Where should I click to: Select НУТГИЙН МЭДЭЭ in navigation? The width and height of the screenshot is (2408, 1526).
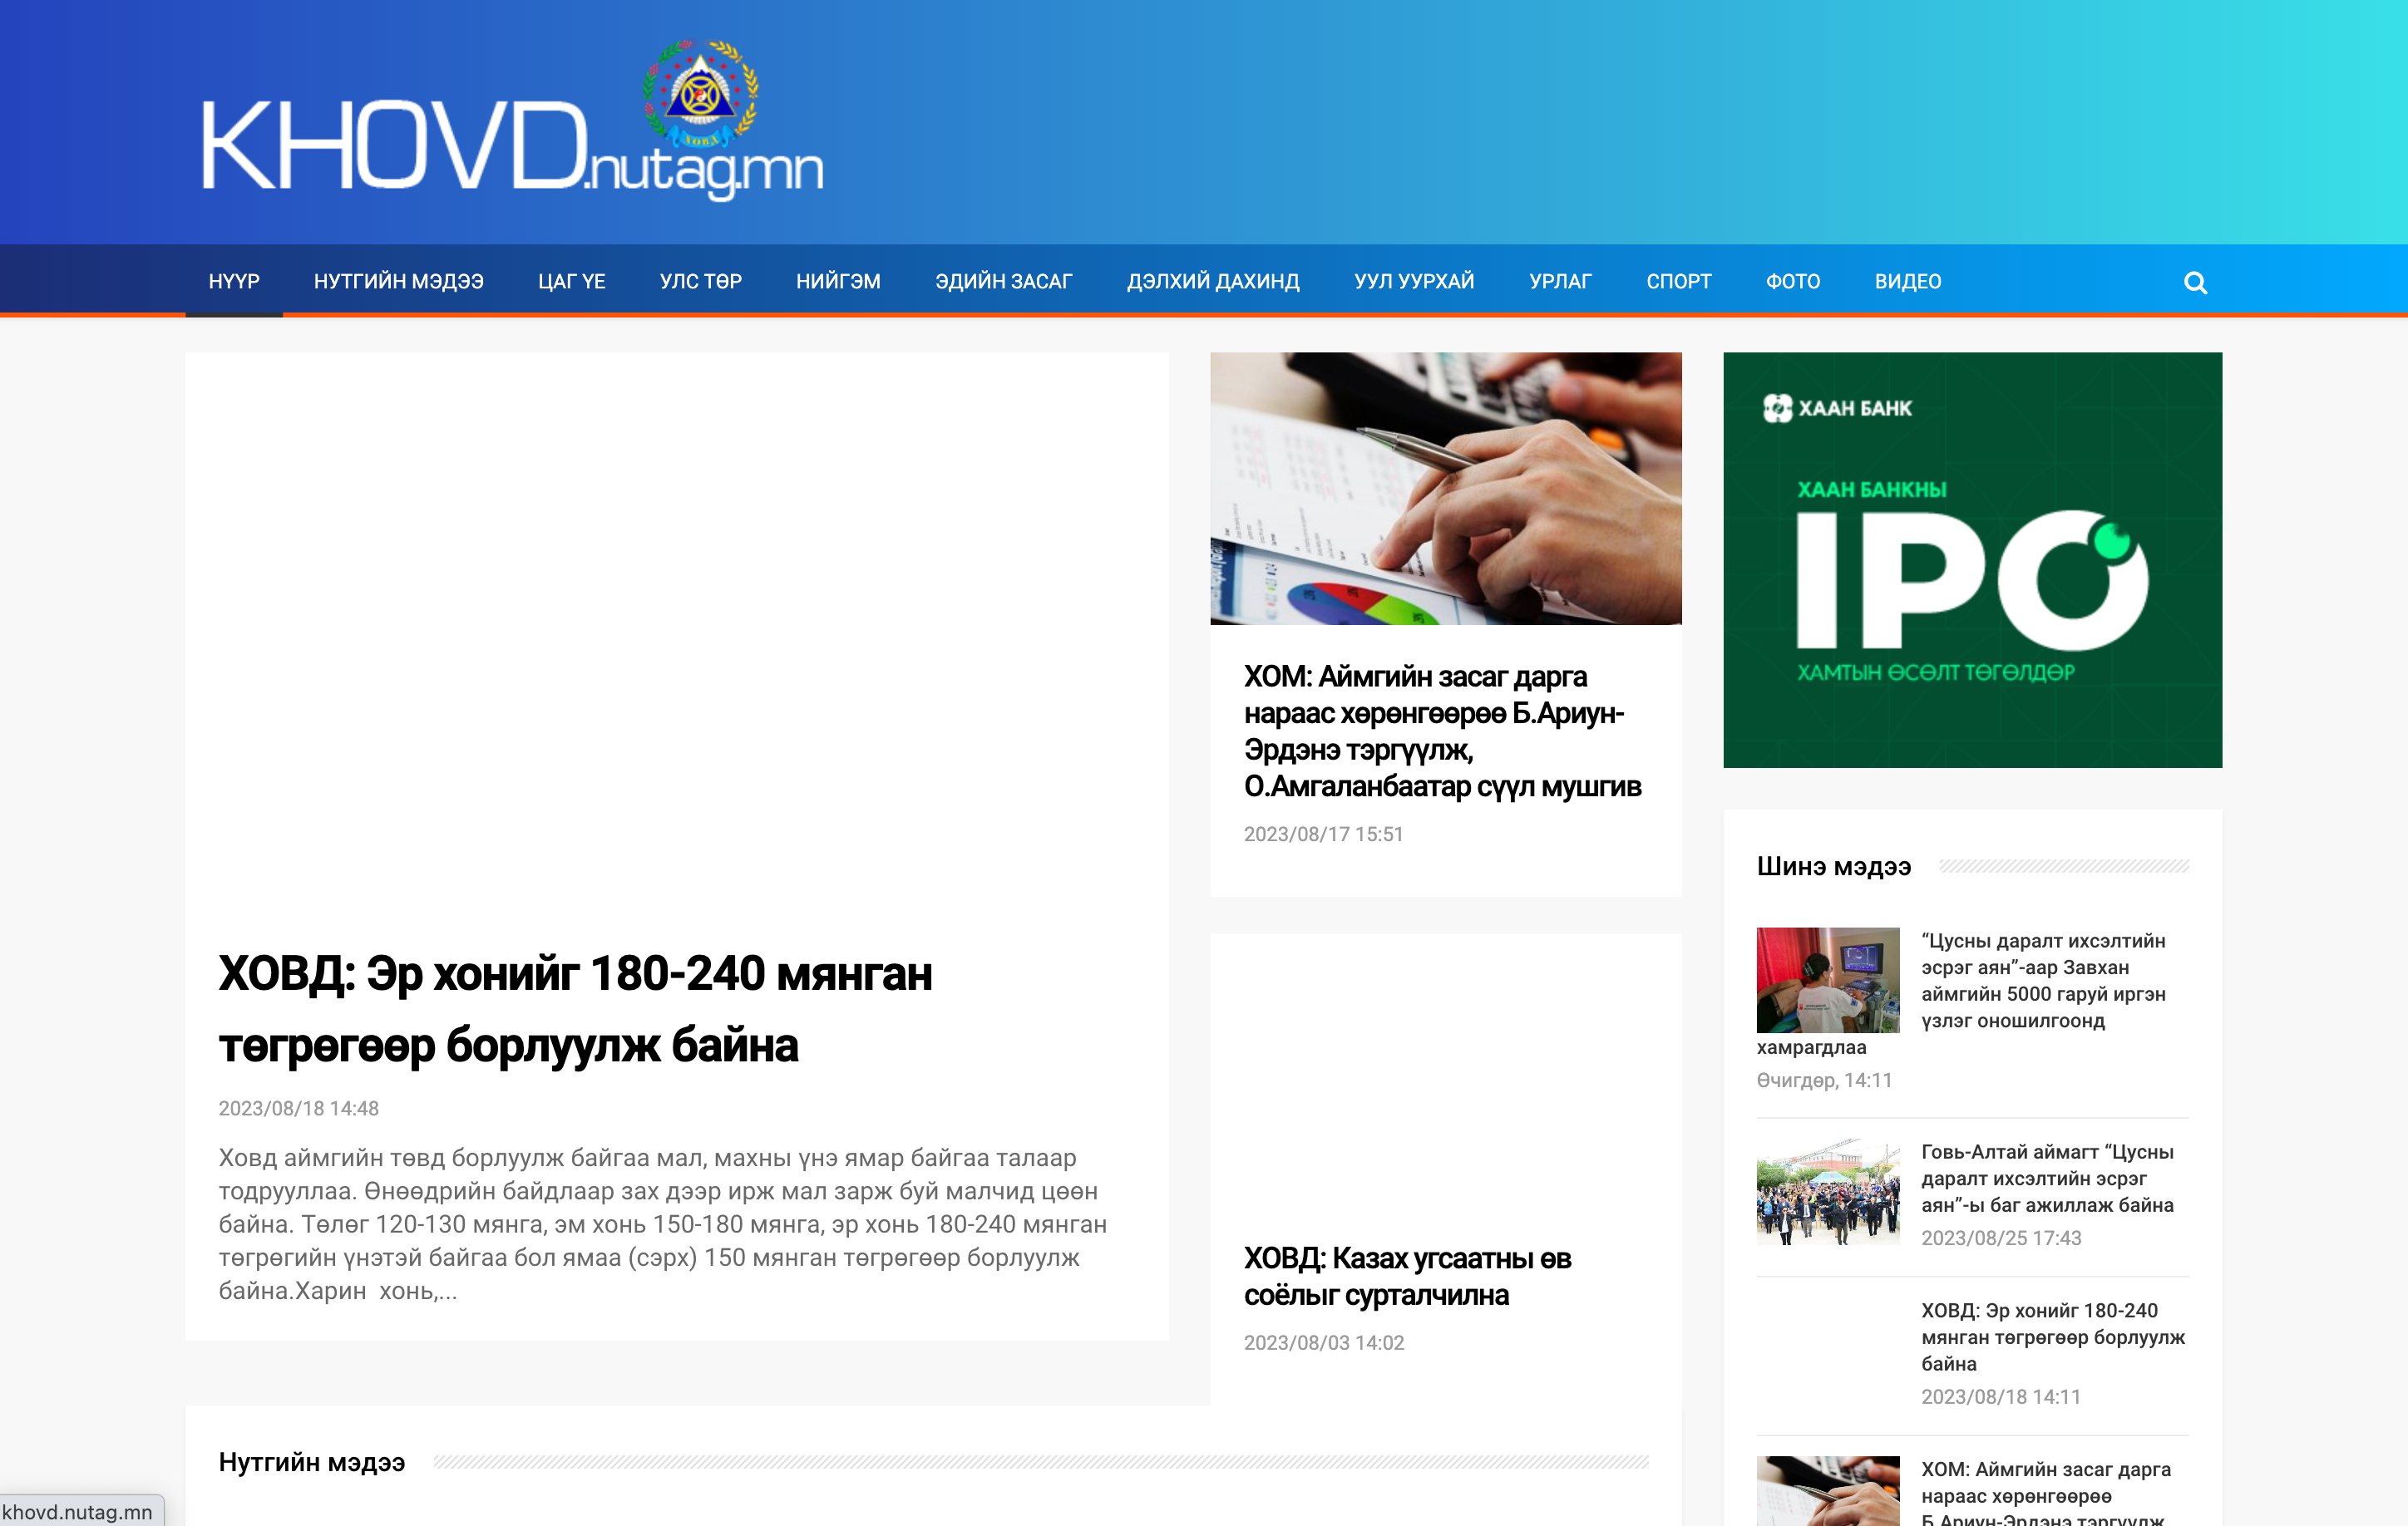pyautogui.click(x=398, y=282)
